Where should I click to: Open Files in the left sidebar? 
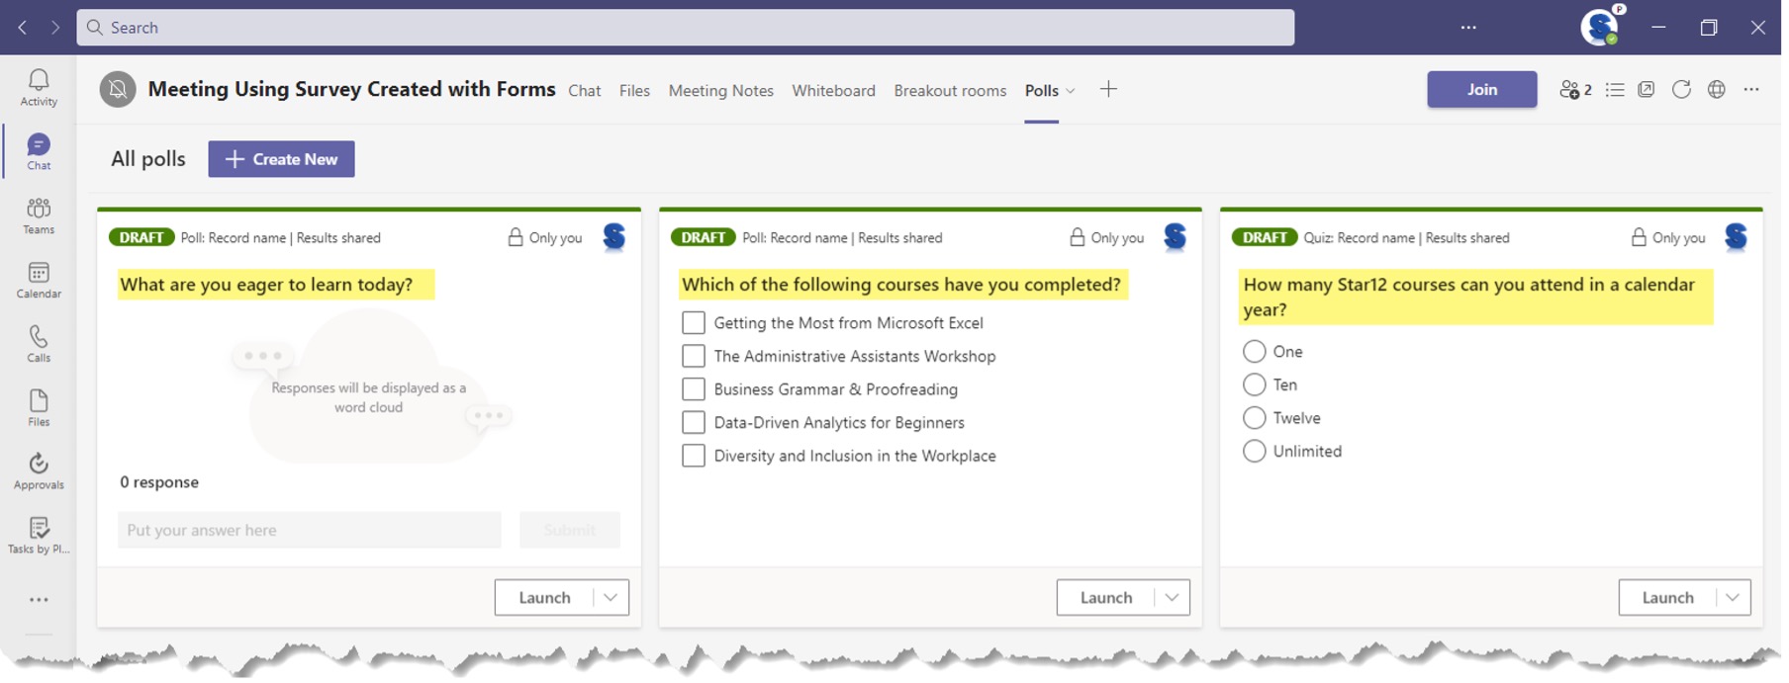click(39, 408)
